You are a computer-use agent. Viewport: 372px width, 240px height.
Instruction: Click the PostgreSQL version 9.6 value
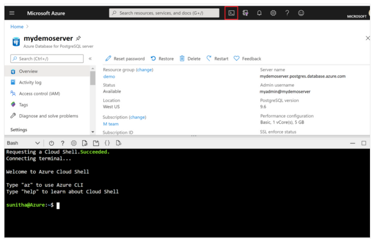[x=263, y=107]
